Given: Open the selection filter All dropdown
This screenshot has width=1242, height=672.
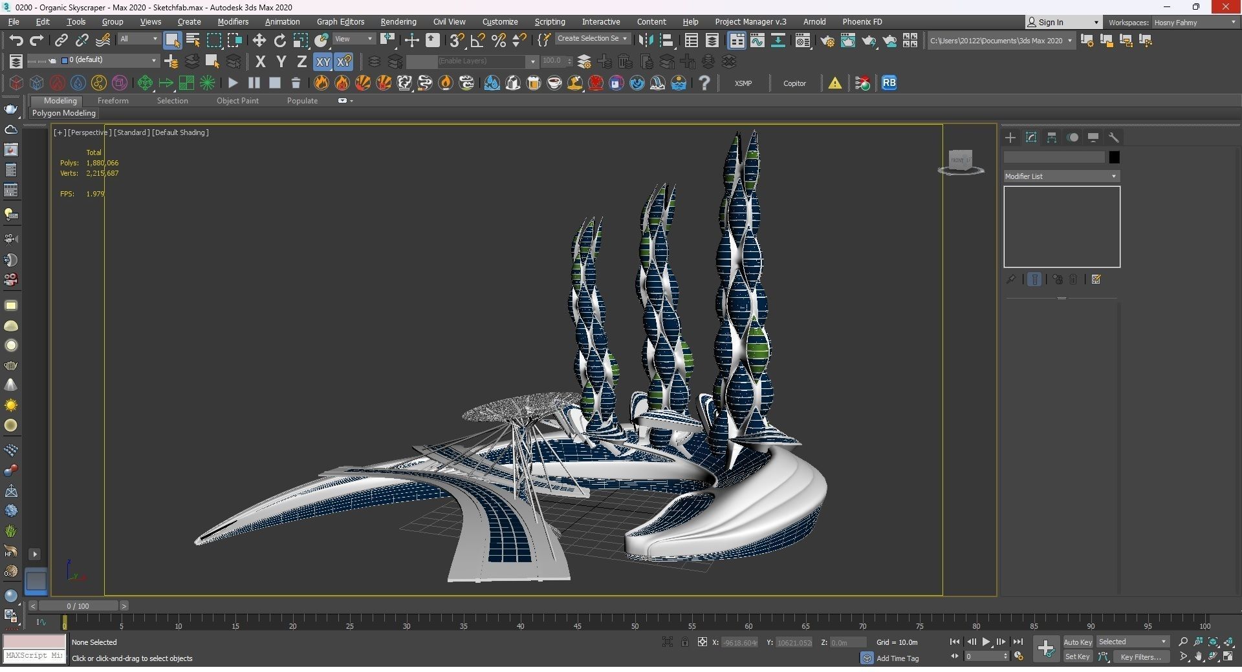Looking at the screenshot, I should click(x=138, y=39).
